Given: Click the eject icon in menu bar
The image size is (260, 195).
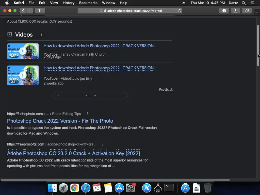Looking at the screenshot, I should point(184,3).
